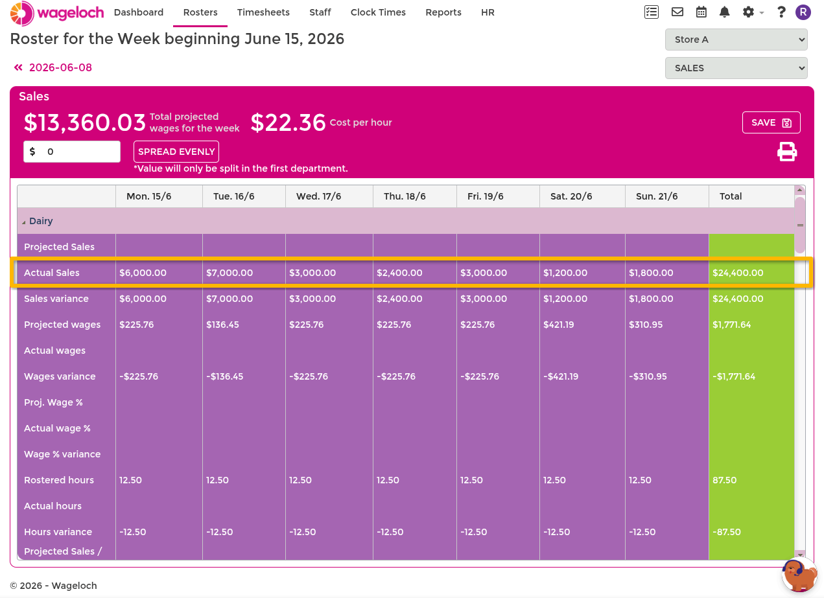Click the table scrollbar down arrow

click(800, 555)
